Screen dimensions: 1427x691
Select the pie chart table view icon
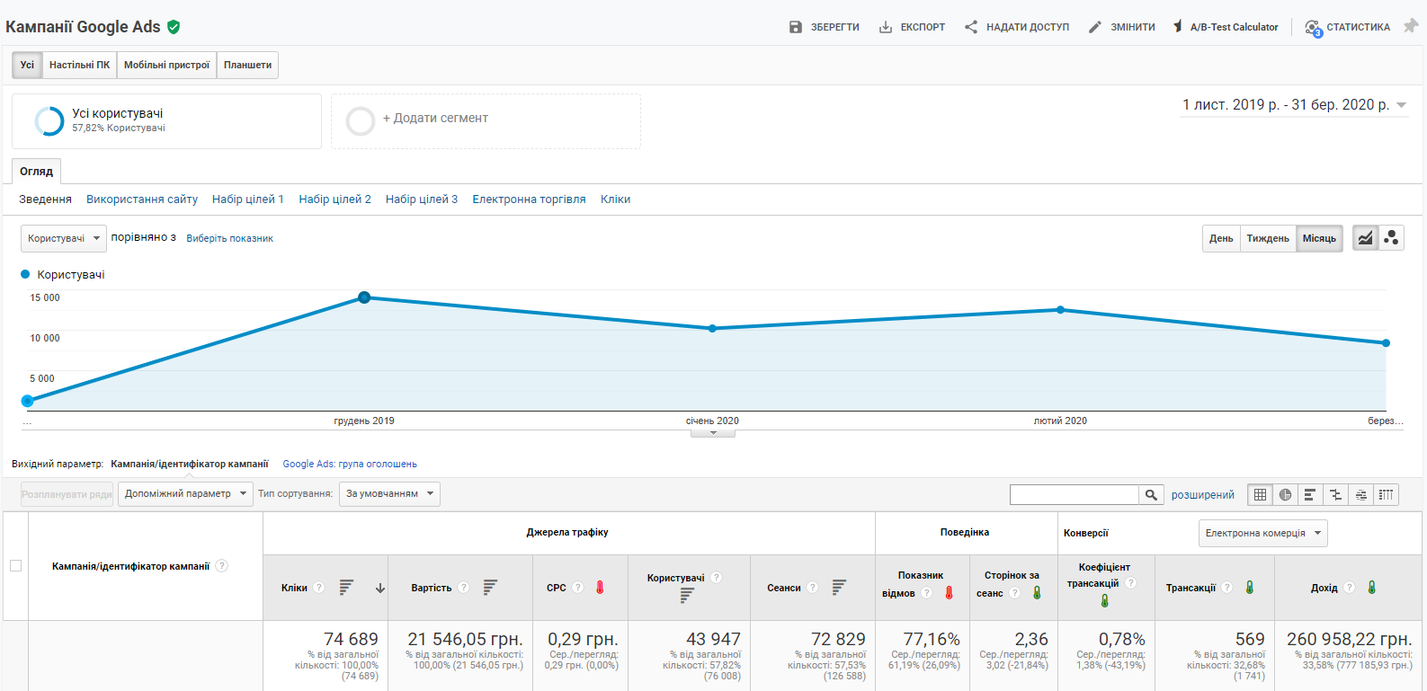click(1285, 494)
